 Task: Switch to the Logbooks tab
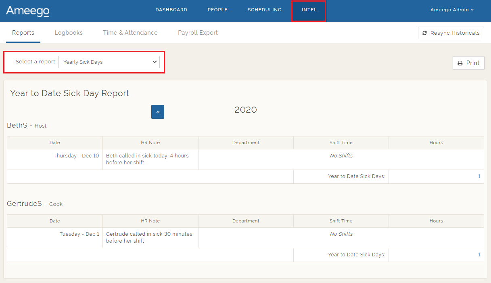pyautogui.click(x=69, y=33)
